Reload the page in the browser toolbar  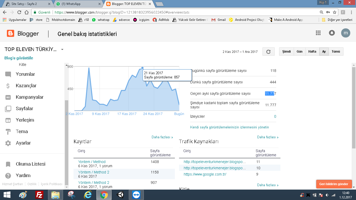[19, 12]
